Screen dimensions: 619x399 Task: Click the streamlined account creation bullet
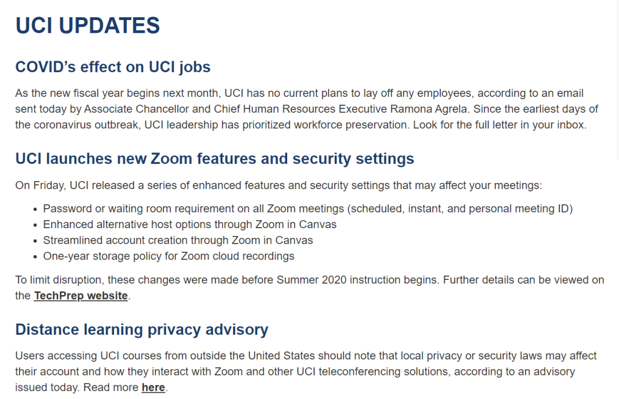coord(178,240)
